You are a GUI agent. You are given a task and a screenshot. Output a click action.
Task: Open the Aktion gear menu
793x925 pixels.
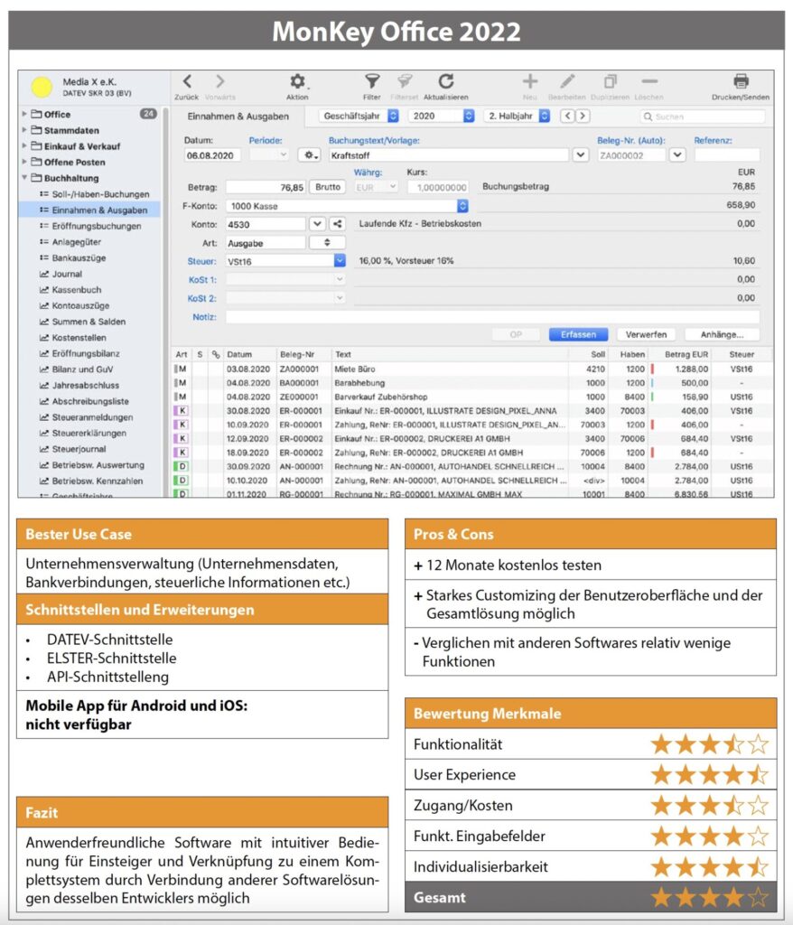(x=297, y=81)
